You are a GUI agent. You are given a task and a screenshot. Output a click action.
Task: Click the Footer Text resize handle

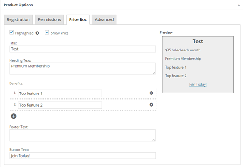154,139
